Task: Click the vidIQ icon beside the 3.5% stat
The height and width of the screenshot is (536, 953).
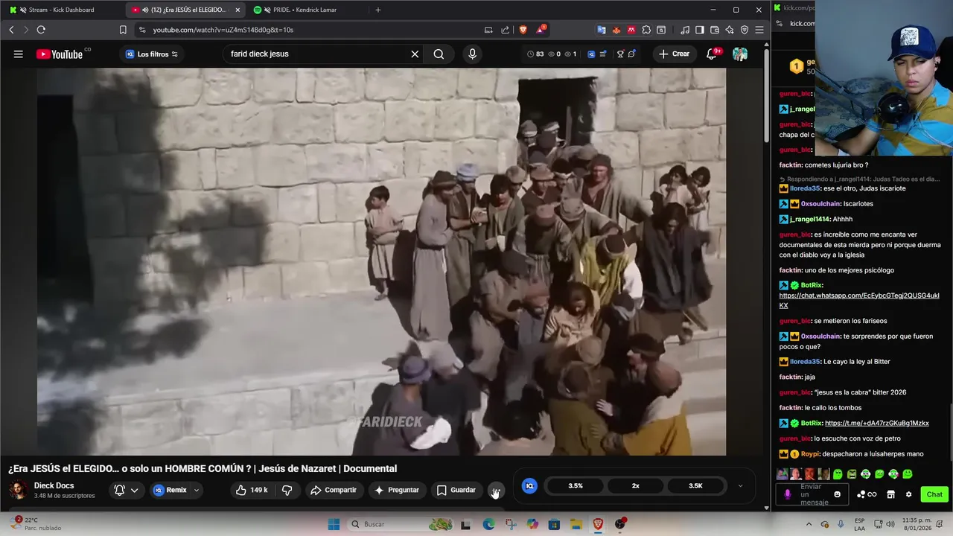Action: point(529,485)
